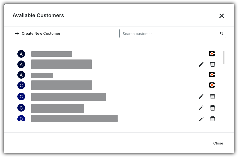This screenshot has width=238, height=157.
Task: Click the orange integration logo on the third A customer
Action: tap(212, 75)
